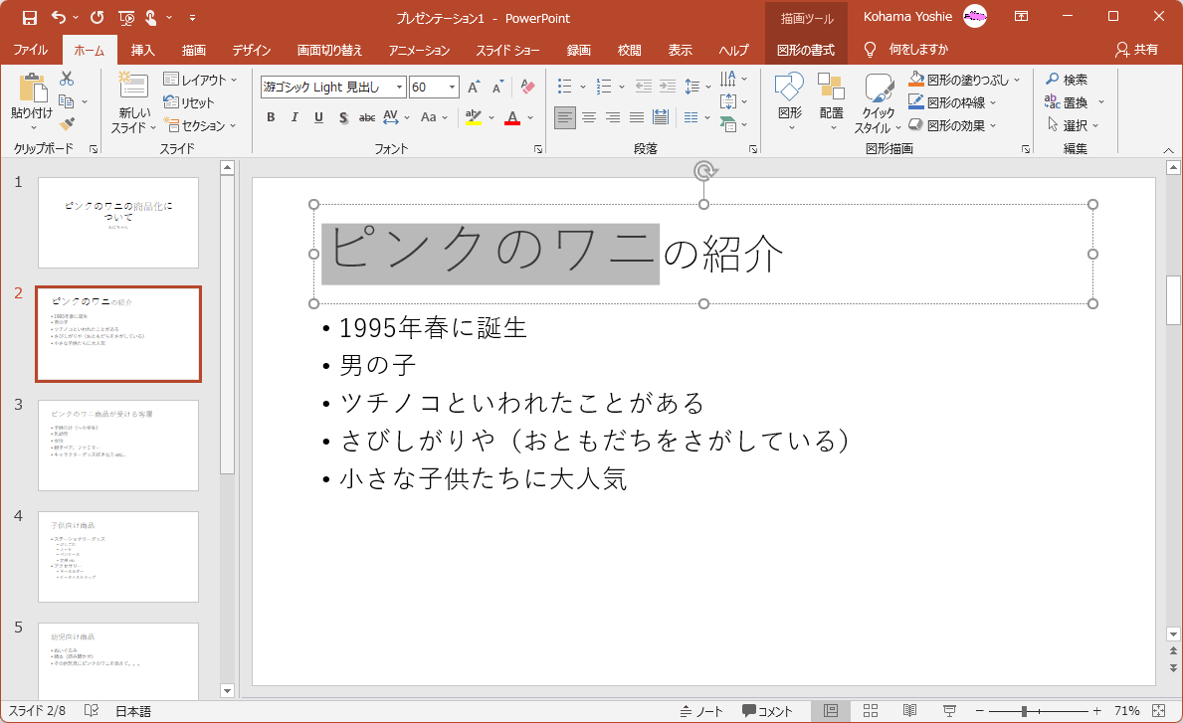
Task: Click the Redo/Repeat icon
Action: [97, 17]
